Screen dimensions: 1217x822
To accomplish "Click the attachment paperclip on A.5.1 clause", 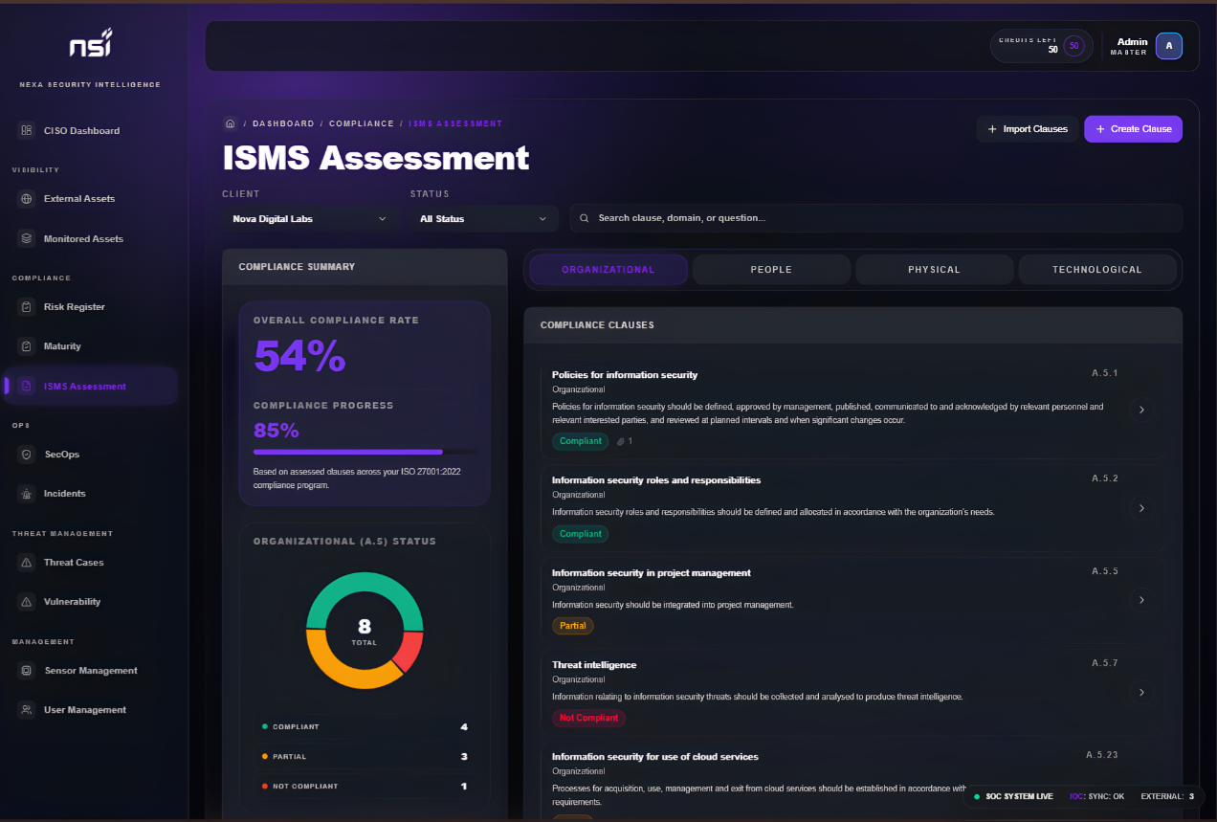I will (621, 441).
